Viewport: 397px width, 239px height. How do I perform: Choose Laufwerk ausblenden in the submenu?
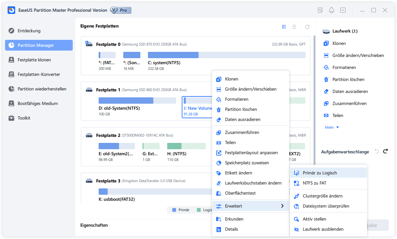pos(328,229)
